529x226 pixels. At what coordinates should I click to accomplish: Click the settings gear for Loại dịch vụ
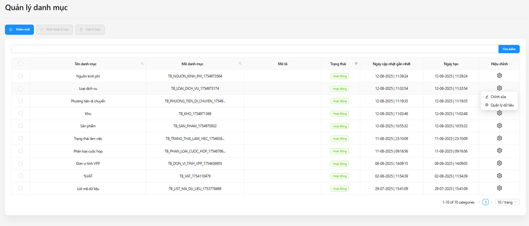point(499,88)
